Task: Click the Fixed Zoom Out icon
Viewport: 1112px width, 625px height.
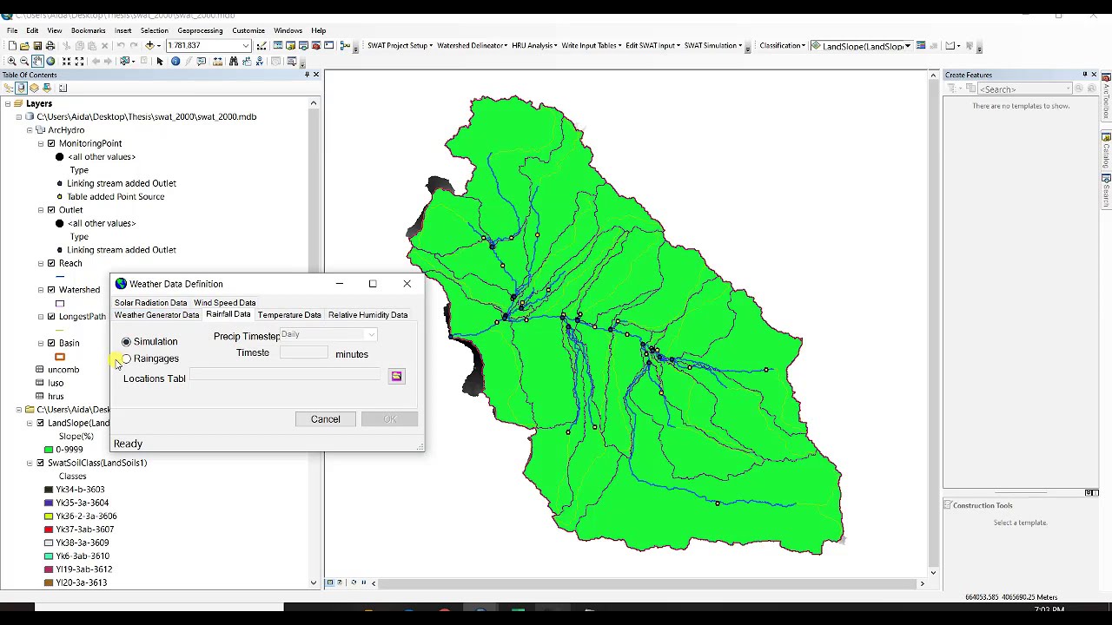Action: [x=79, y=61]
